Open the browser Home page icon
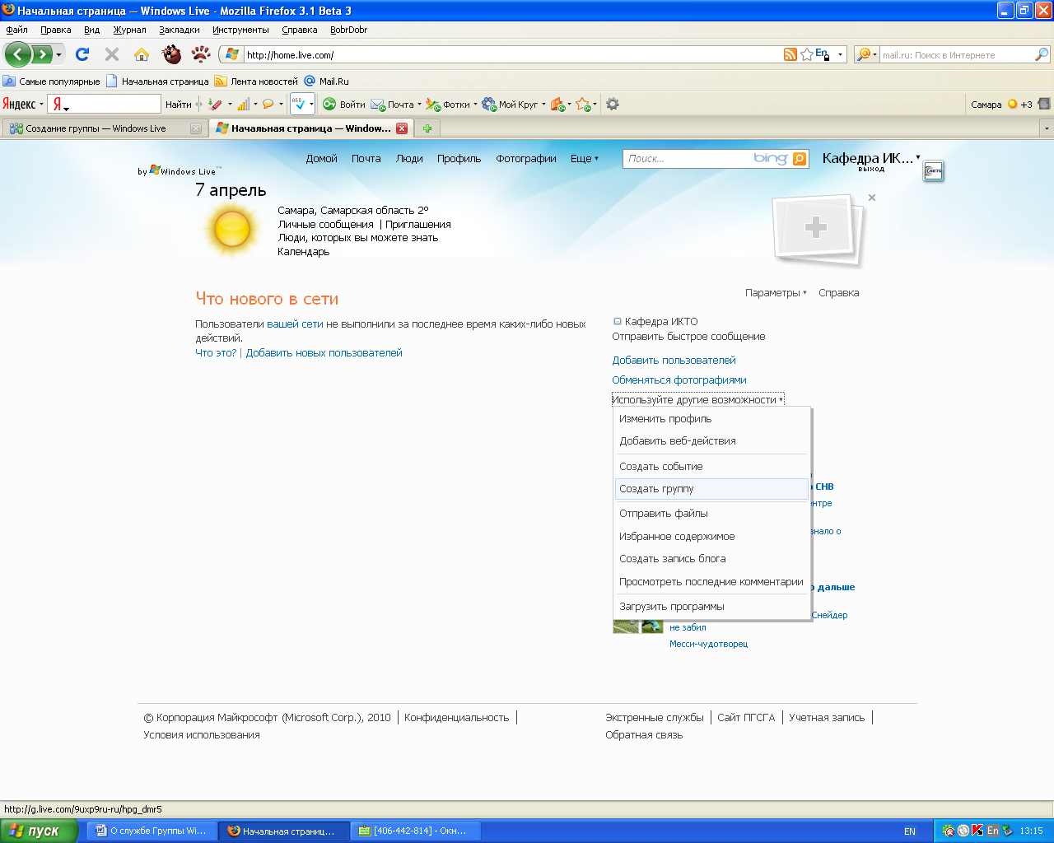The image size is (1054, 843). pyautogui.click(x=142, y=54)
